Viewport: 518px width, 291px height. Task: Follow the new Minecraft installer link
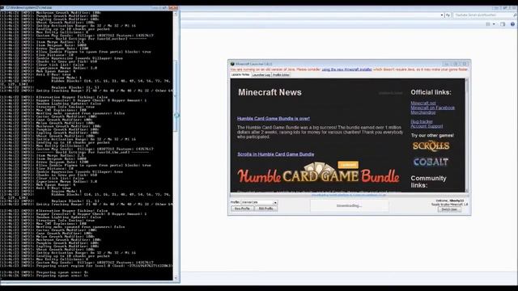click(347, 70)
